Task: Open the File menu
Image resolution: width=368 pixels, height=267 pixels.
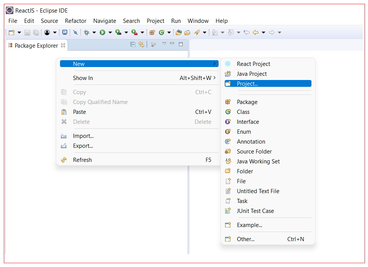Action: coord(13,21)
